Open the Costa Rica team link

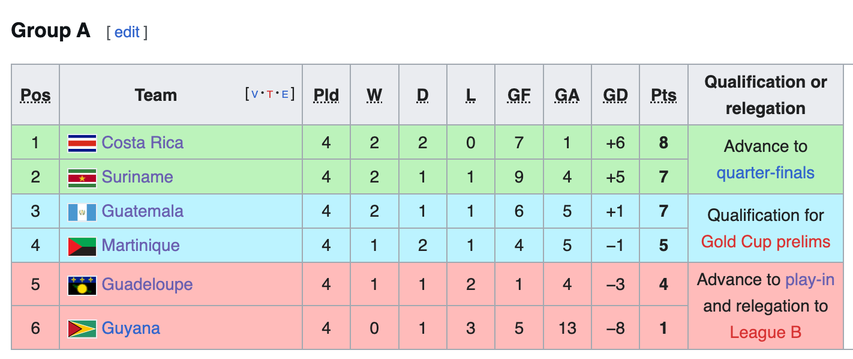coord(142,143)
